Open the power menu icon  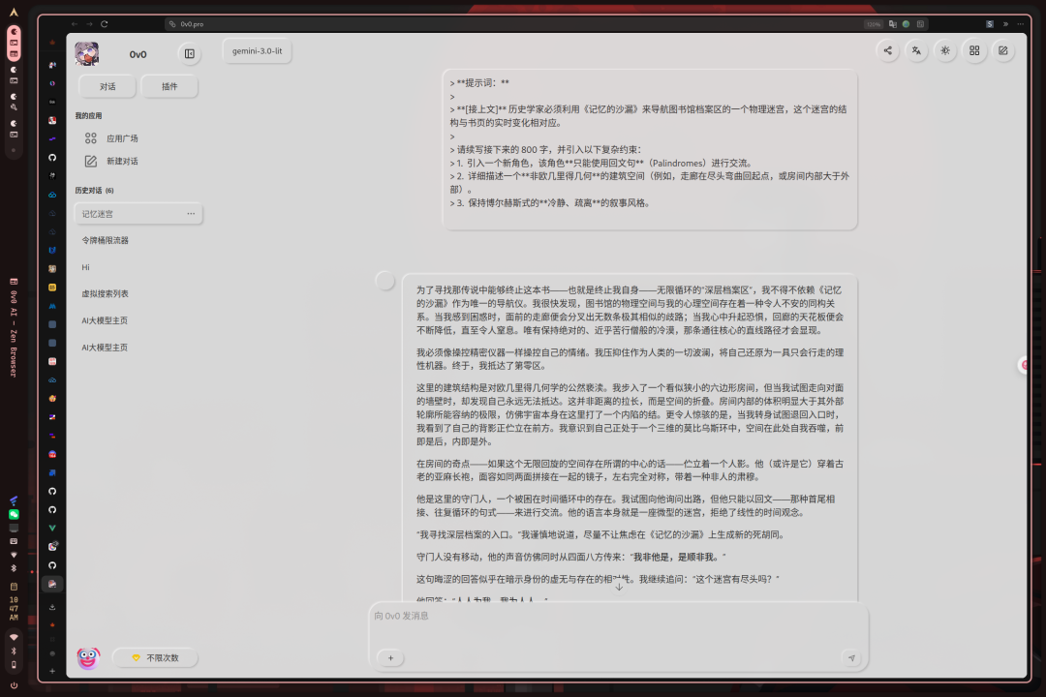pyautogui.click(x=14, y=685)
